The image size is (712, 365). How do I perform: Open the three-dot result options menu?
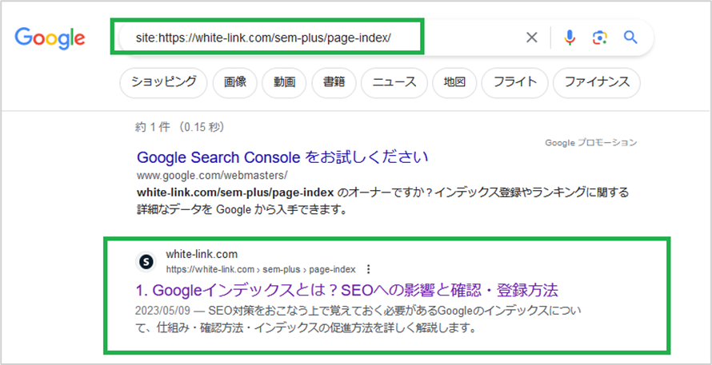pyautogui.click(x=368, y=270)
